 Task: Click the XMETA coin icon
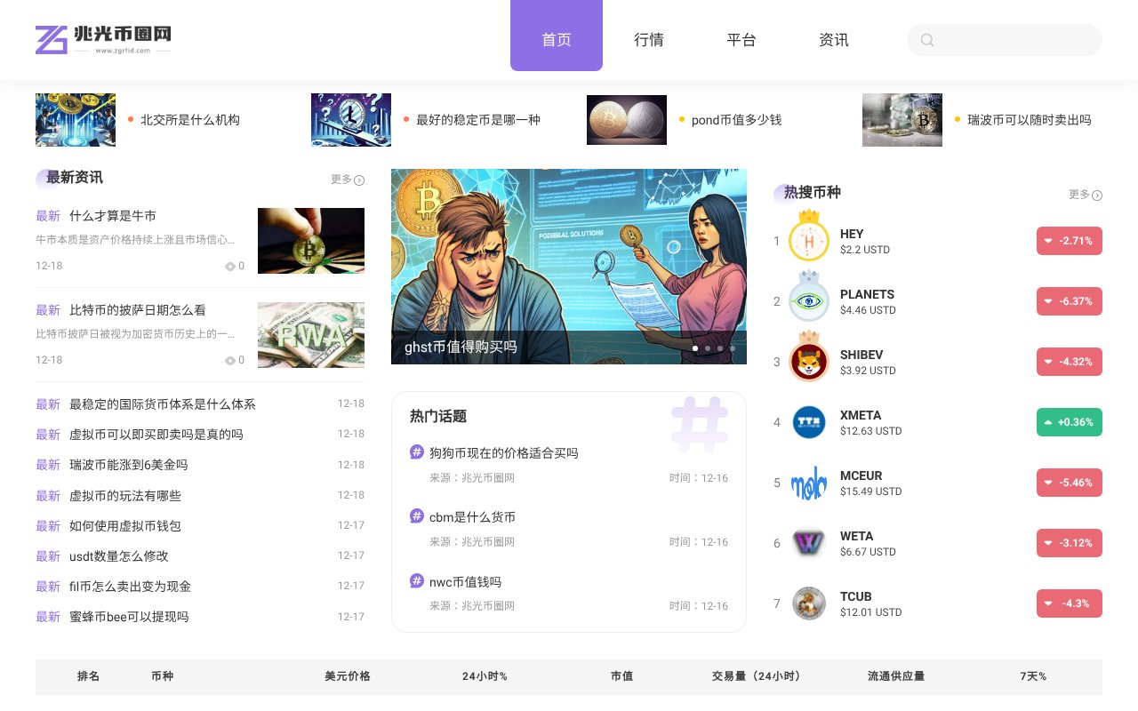pyautogui.click(x=808, y=422)
